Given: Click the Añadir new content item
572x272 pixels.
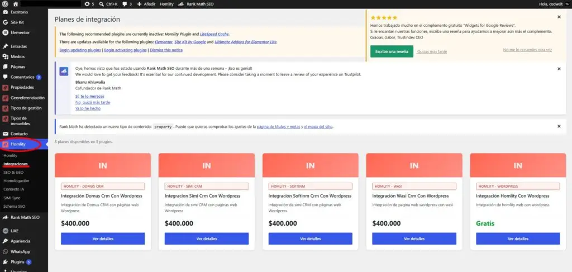Looking at the screenshot, I should (146, 4).
